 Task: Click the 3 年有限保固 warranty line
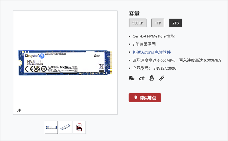tap(144, 44)
